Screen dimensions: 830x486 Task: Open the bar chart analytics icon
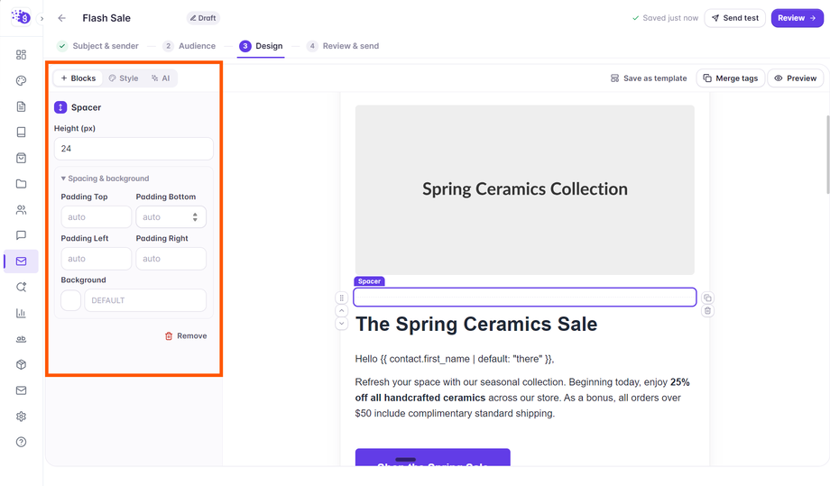pos(21,313)
